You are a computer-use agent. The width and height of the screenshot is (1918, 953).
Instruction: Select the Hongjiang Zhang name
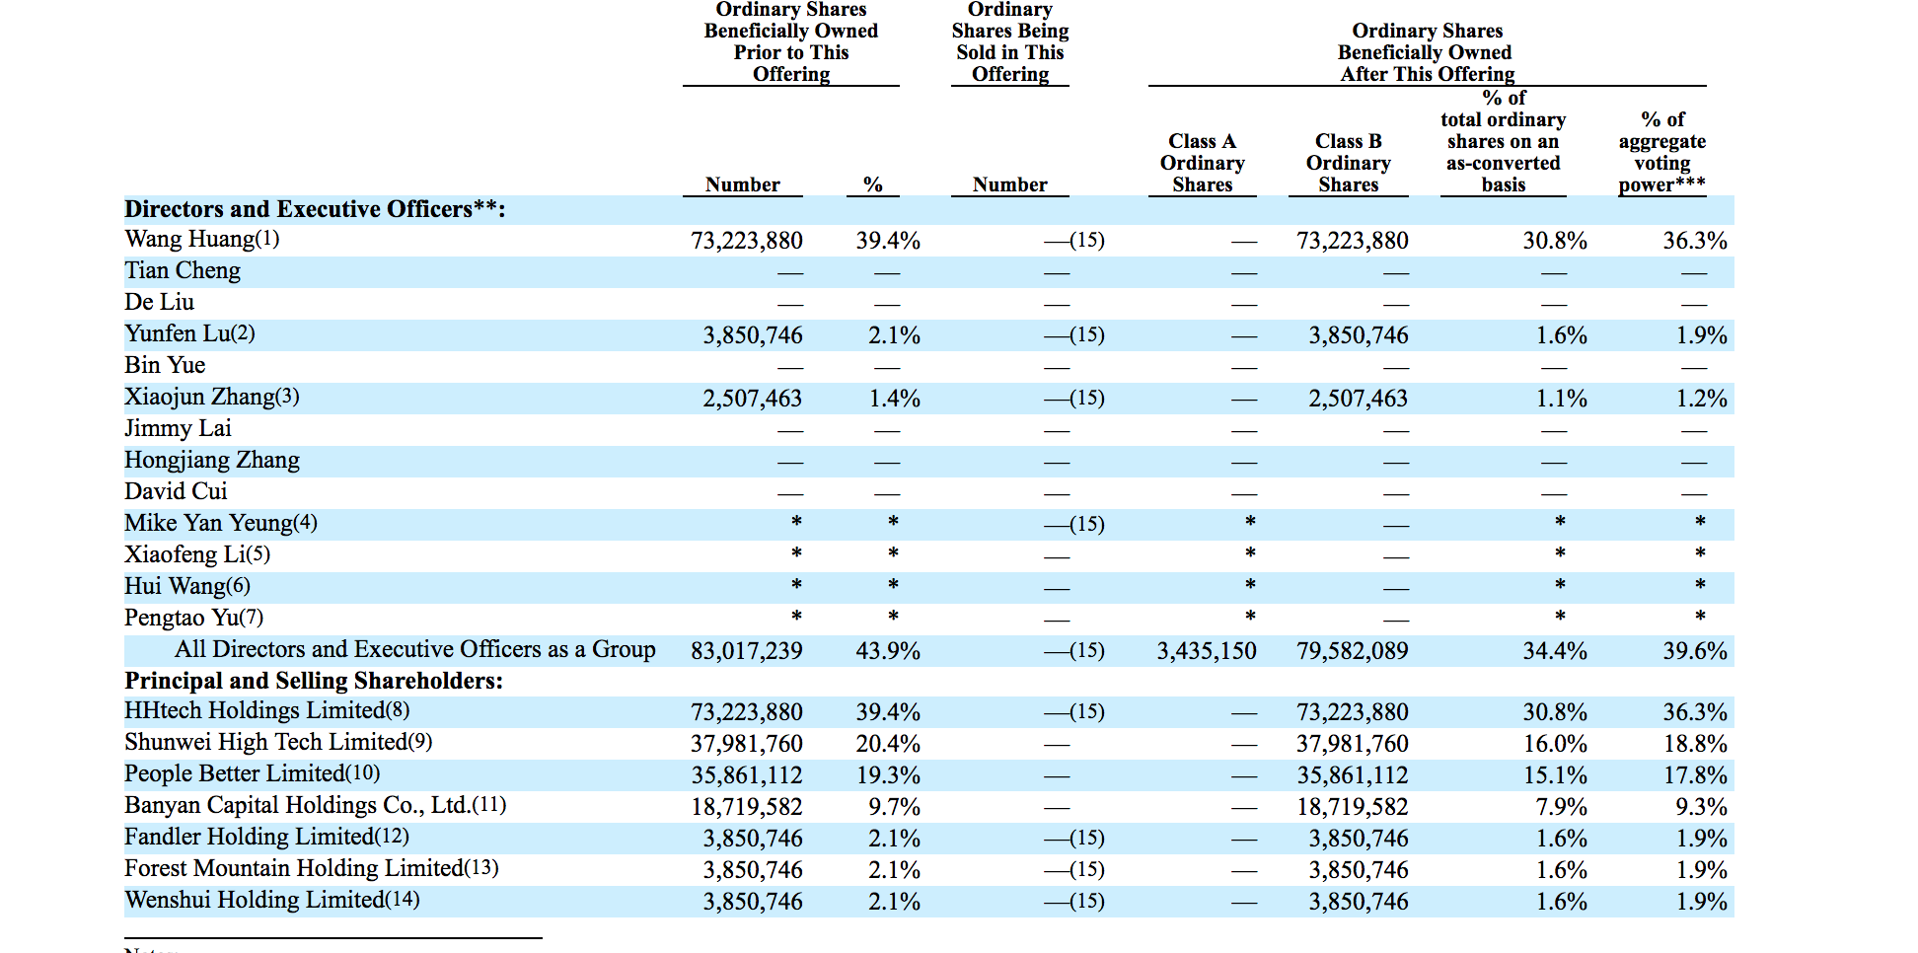(x=212, y=460)
